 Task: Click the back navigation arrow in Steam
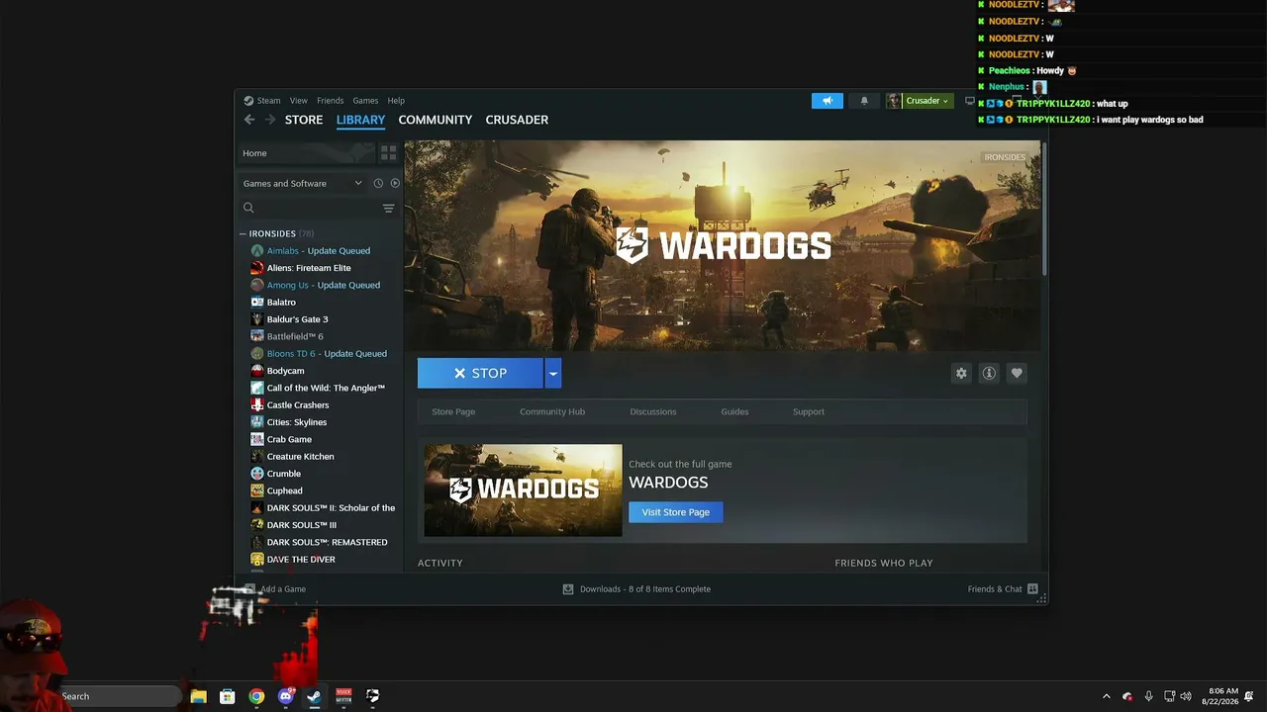(x=249, y=120)
